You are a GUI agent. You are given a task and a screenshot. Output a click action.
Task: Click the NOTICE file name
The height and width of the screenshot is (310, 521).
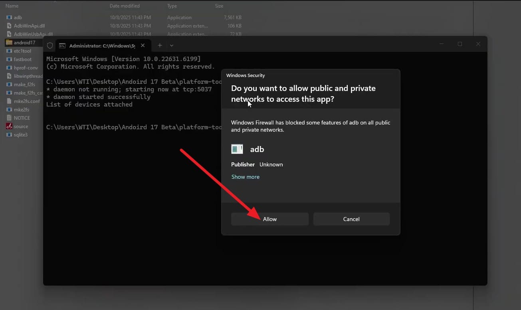22,118
